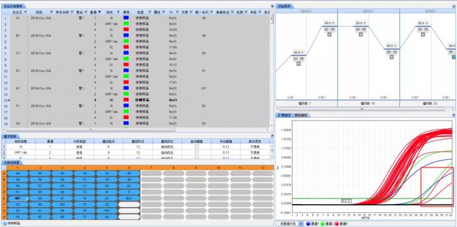The image size is (457, 227).
Task: Enable auto threshold for target N
Action: pos(197,147)
